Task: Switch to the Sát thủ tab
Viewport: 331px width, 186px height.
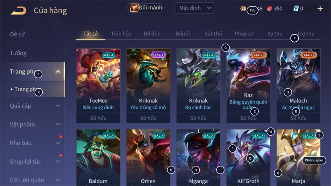Action: (x=213, y=33)
